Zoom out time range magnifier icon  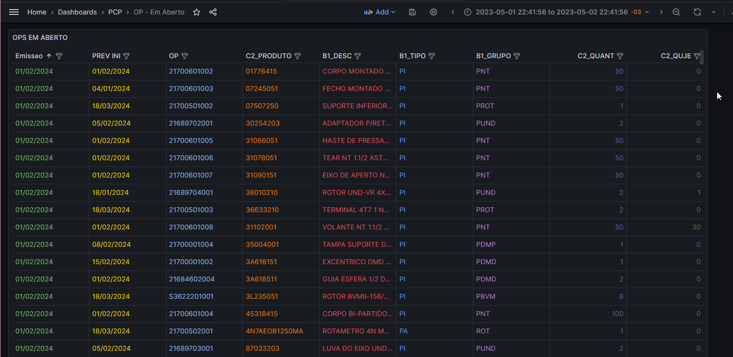676,12
